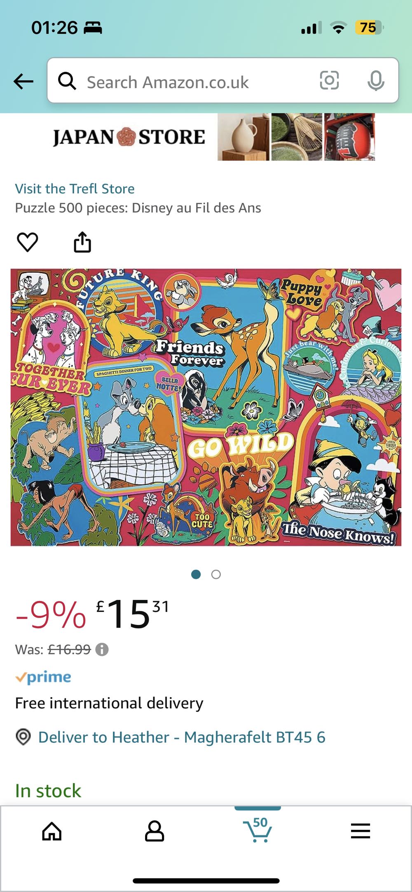Tap the delivery location pin icon
This screenshot has width=412, height=892.
(23, 737)
